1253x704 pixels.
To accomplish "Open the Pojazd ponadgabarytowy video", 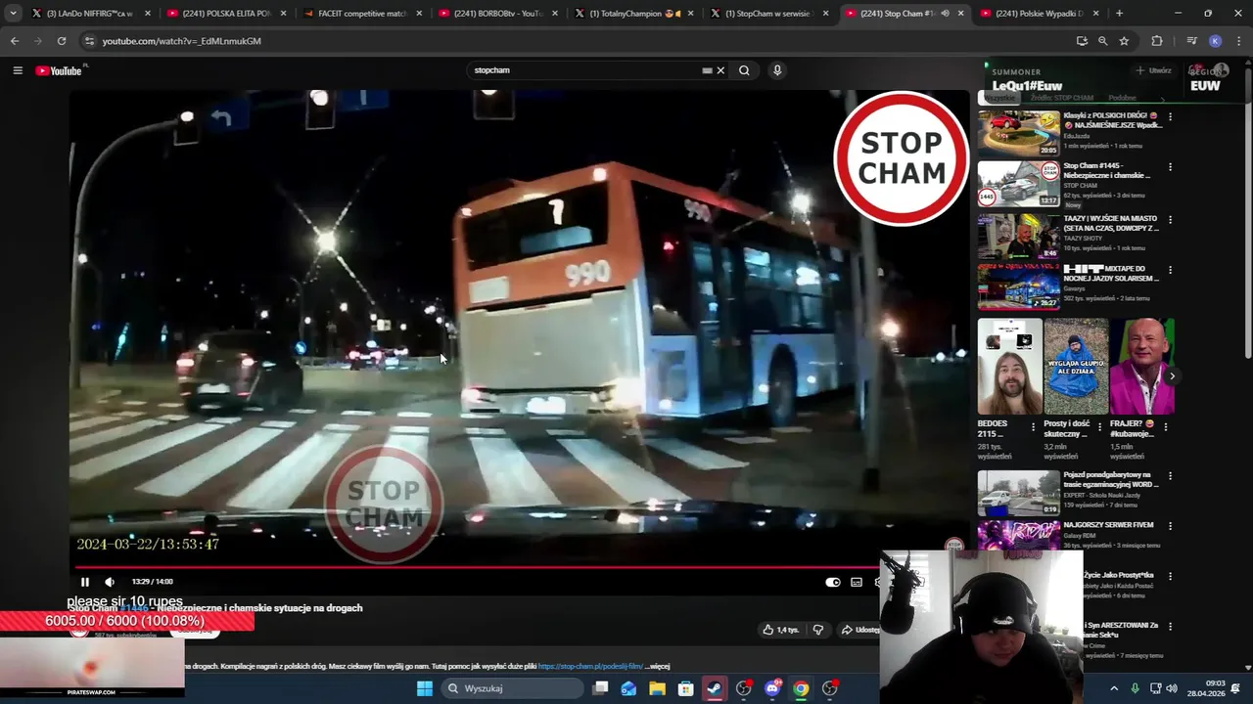I will click(1018, 493).
